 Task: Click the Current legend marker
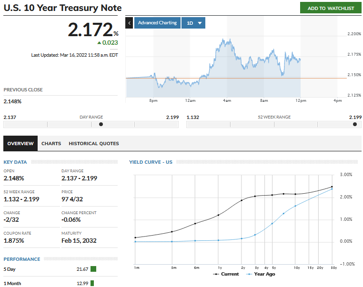pyautogui.click(x=216, y=274)
